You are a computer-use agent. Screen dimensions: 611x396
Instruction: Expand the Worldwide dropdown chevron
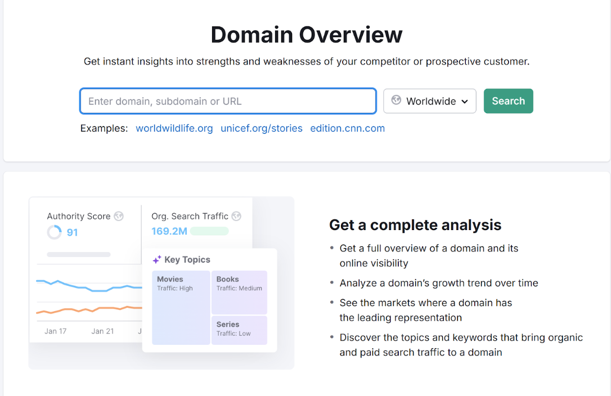(465, 102)
